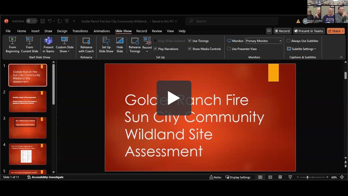Click the zoom slider handle

(x=307, y=177)
